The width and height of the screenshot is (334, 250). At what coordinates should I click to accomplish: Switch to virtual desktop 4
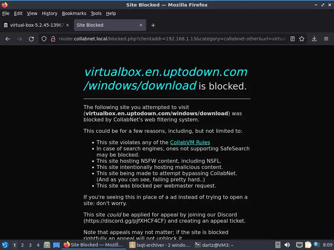pyautogui.click(x=38, y=245)
